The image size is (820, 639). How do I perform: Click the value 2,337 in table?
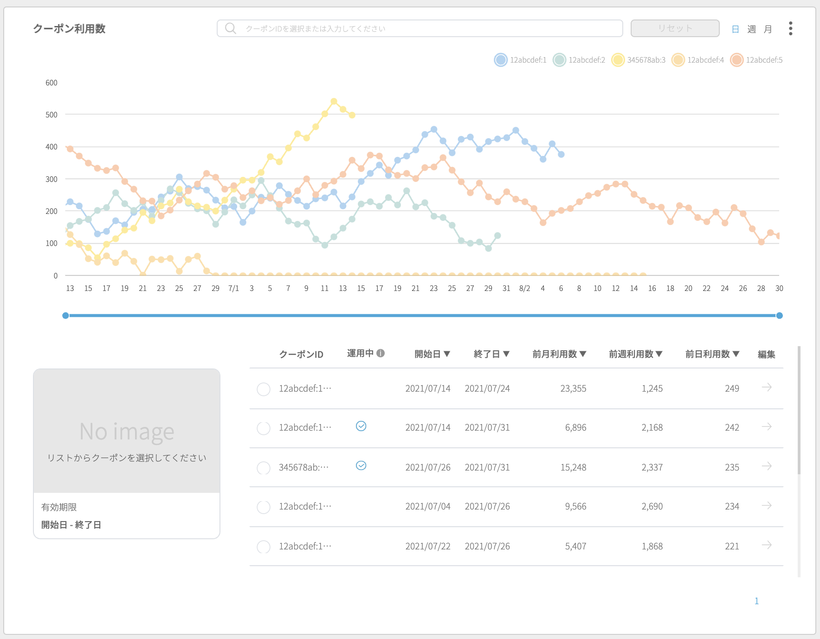[652, 467]
